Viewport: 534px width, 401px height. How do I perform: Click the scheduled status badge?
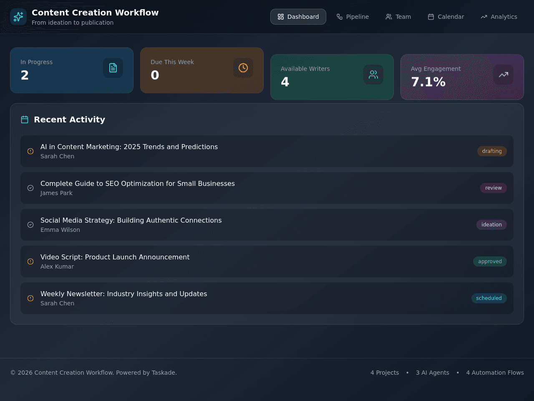pos(489,298)
